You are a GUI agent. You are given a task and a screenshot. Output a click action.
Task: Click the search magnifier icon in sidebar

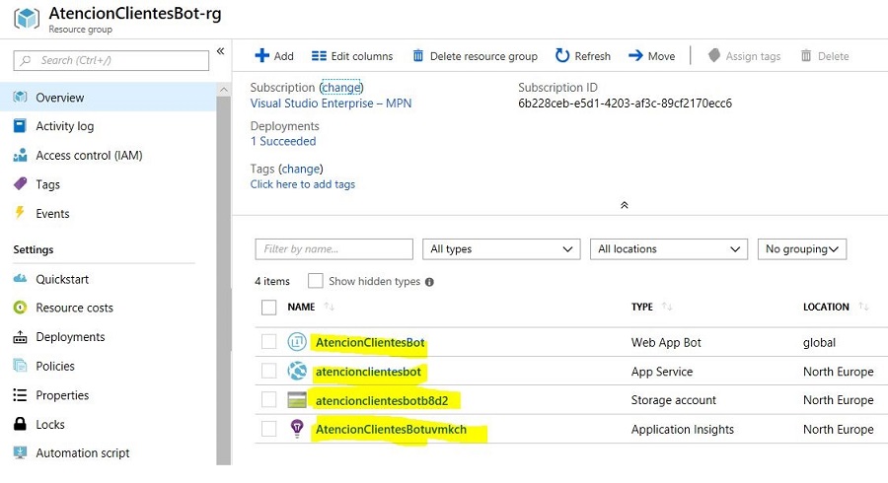click(26, 60)
